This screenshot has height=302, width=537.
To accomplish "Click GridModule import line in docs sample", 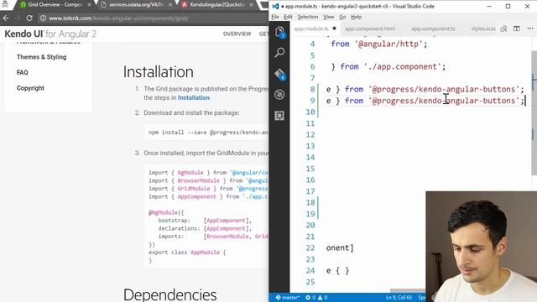I will tap(208, 189).
